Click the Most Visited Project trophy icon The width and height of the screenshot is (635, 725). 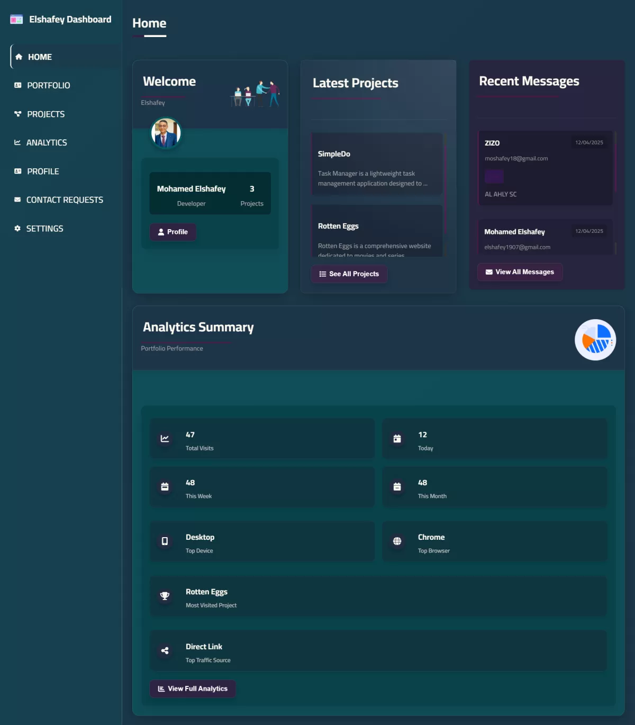pos(165,596)
